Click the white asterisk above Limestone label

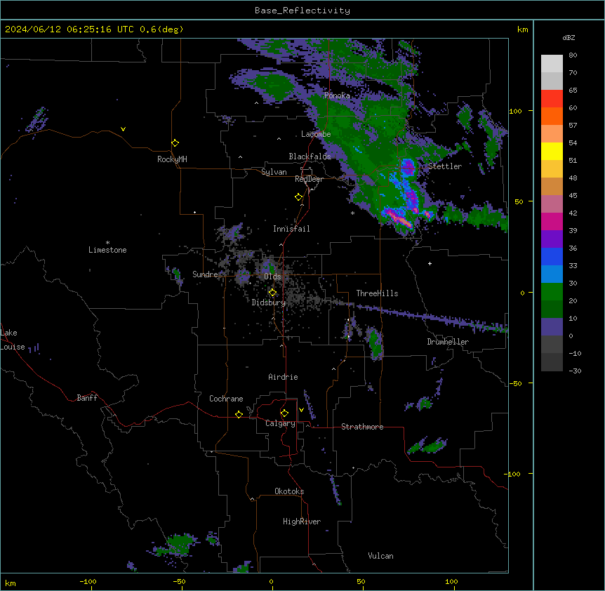(x=107, y=243)
